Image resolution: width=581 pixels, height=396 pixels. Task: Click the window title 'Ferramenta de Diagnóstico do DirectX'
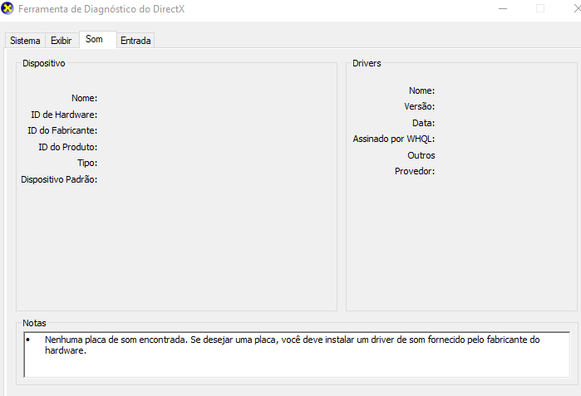click(101, 9)
